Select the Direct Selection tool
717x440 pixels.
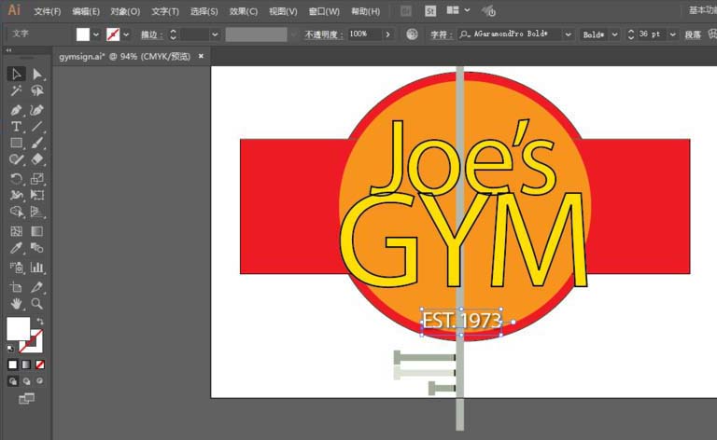click(x=37, y=74)
